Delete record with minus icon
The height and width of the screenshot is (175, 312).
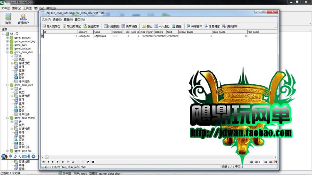[x=68, y=162]
